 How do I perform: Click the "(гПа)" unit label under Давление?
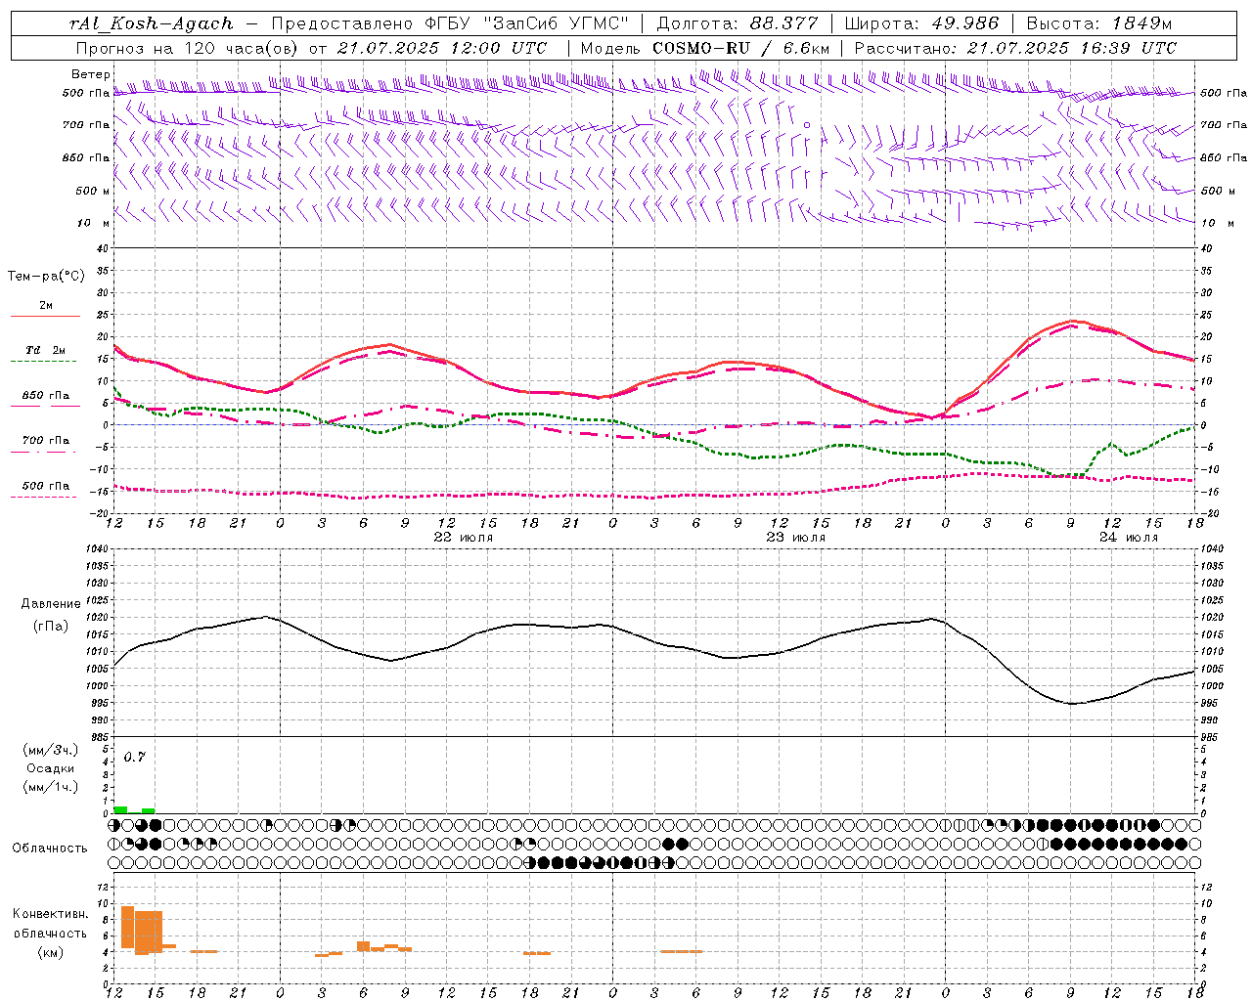pyautogui.click(x=50, y=626)
